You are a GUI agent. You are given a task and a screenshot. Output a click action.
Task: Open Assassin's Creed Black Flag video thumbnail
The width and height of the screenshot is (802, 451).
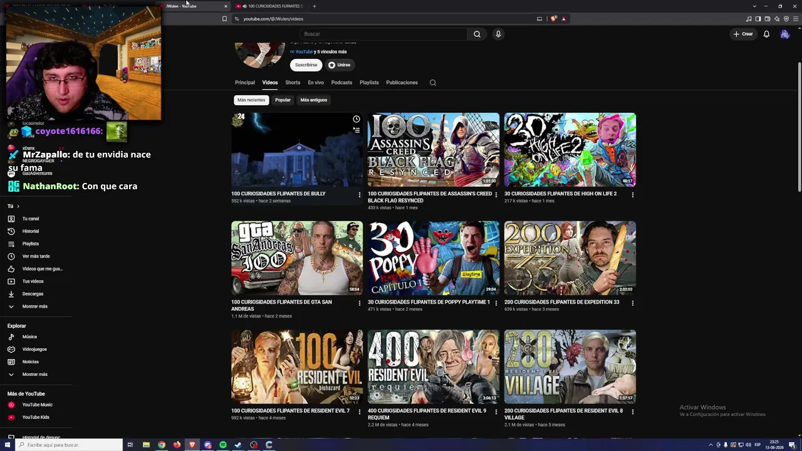pos(434,150)
